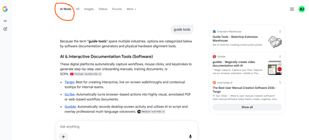
Task: Open the Guidde link in list
Action: click(70, 107)
